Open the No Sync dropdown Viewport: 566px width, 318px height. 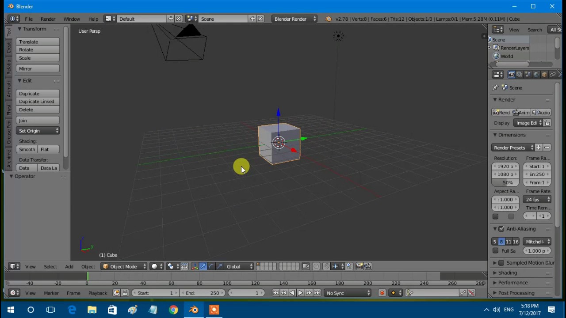click(x=348, y=293)
